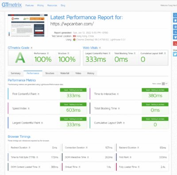Screen dimensions: 177x175
Task: Click the Speed Index 603ms value
Action: 73,110
